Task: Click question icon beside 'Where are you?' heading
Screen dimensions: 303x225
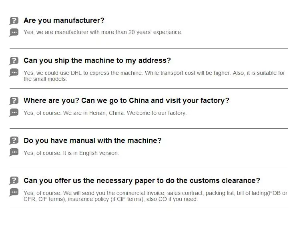Action: tap(14, 101)
